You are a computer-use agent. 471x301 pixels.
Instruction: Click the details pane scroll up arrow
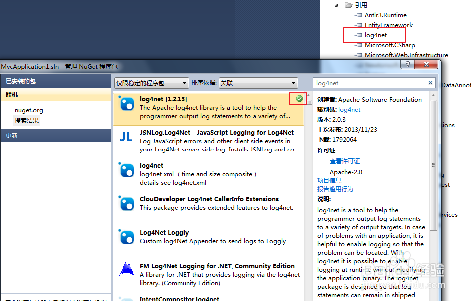coord(433,95)
